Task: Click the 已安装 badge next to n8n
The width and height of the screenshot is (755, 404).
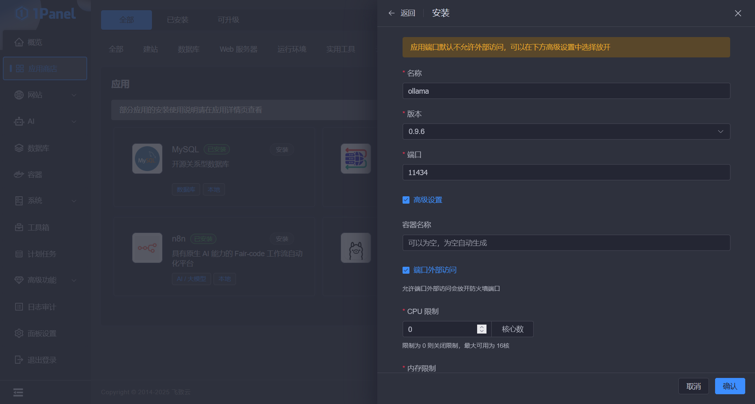Action: 203,239
